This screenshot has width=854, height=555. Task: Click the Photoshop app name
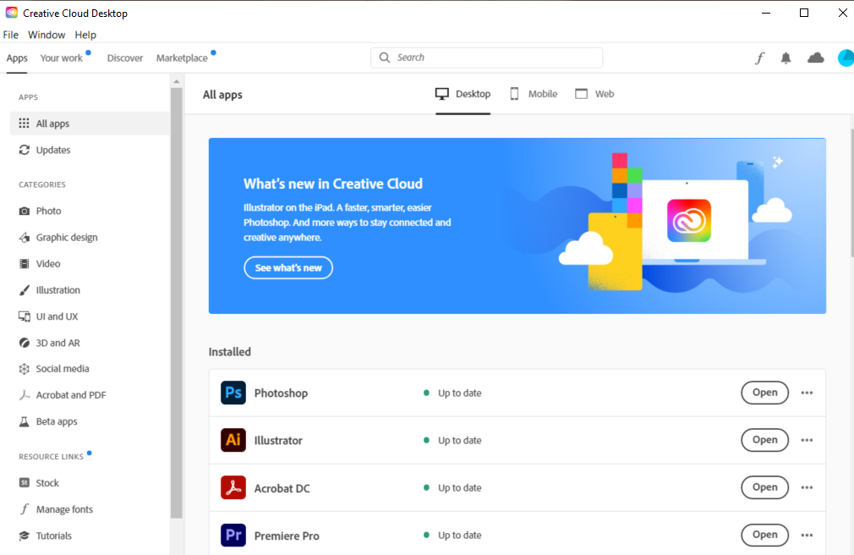click(281, 393)
